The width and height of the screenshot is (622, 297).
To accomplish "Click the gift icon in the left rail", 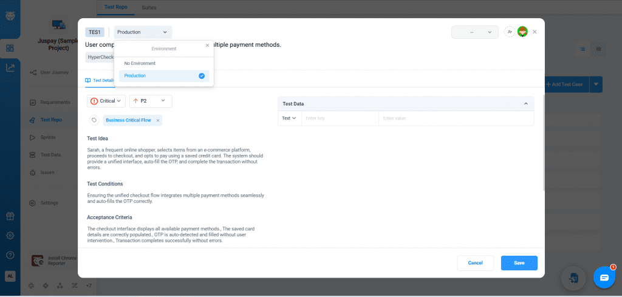I will point(10,216).
